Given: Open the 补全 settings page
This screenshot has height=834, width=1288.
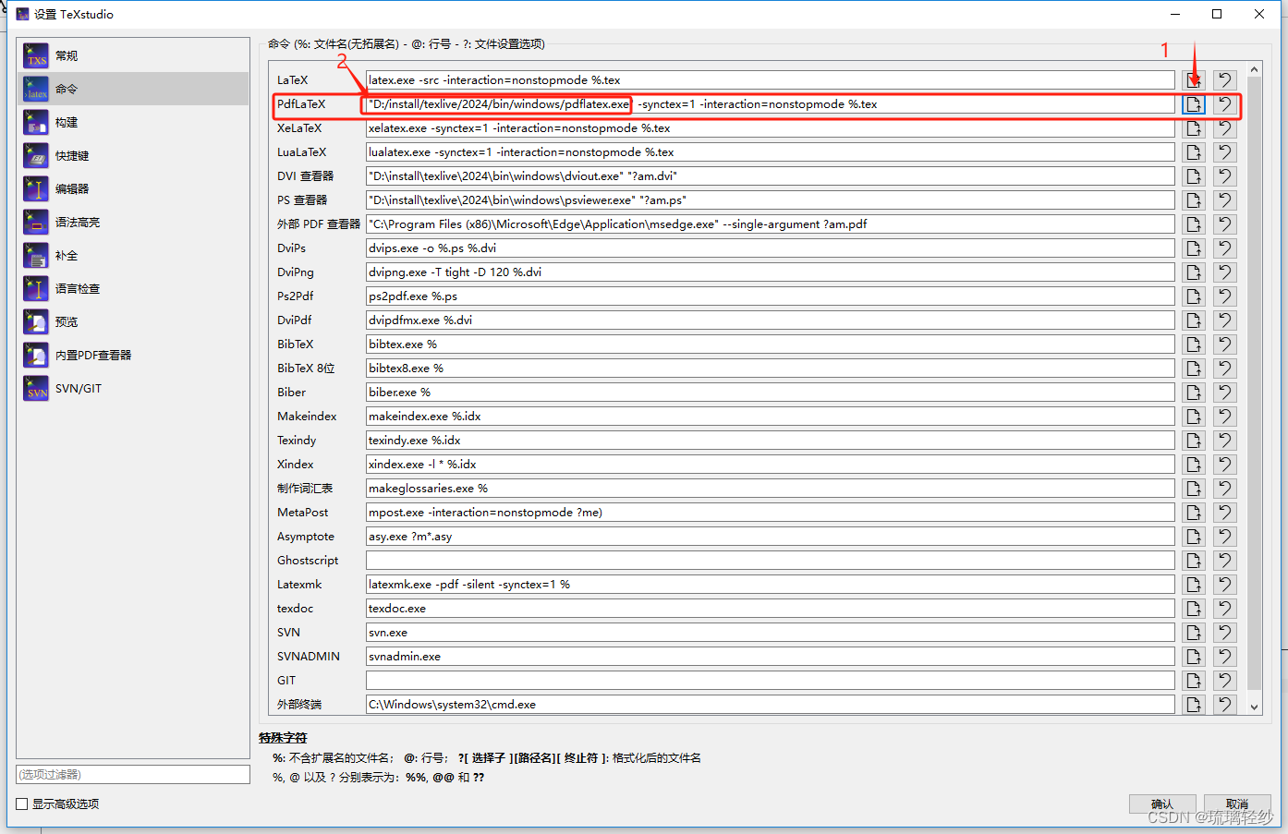Looking at the screenshot, I should [134, 255].
